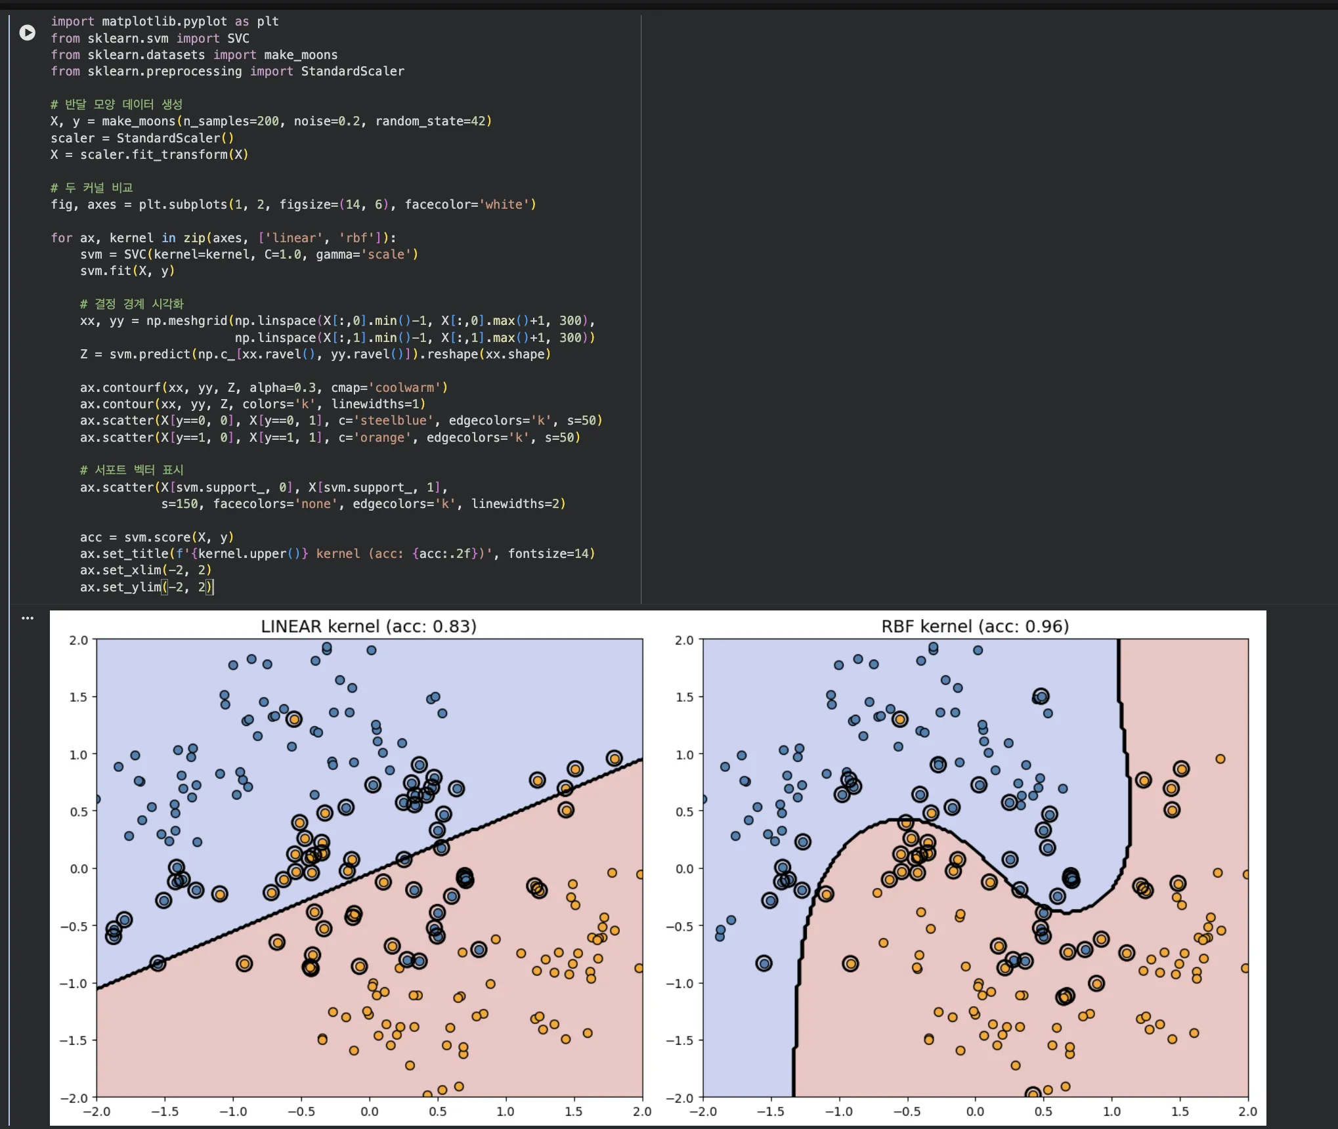Click the Korean comment above make_moons
Image resolution: width=1338 pixels, height=1129 pixels.
click(116, 104)
